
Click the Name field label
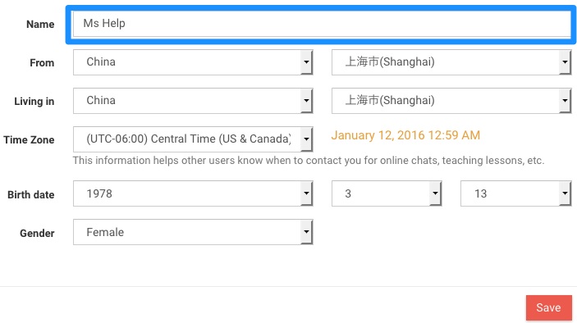(40, 25)
